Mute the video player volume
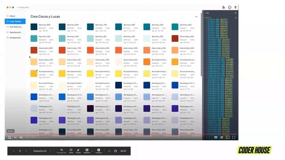The image size is (285, 160). coord(21,137)
